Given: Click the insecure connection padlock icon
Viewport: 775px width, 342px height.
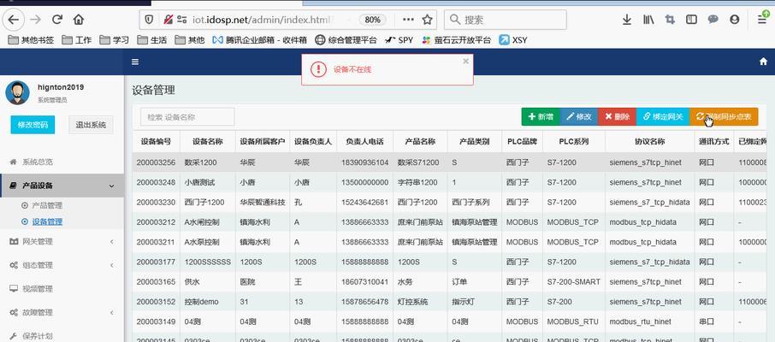Looking at the screenshot, I should pos(168,20).
